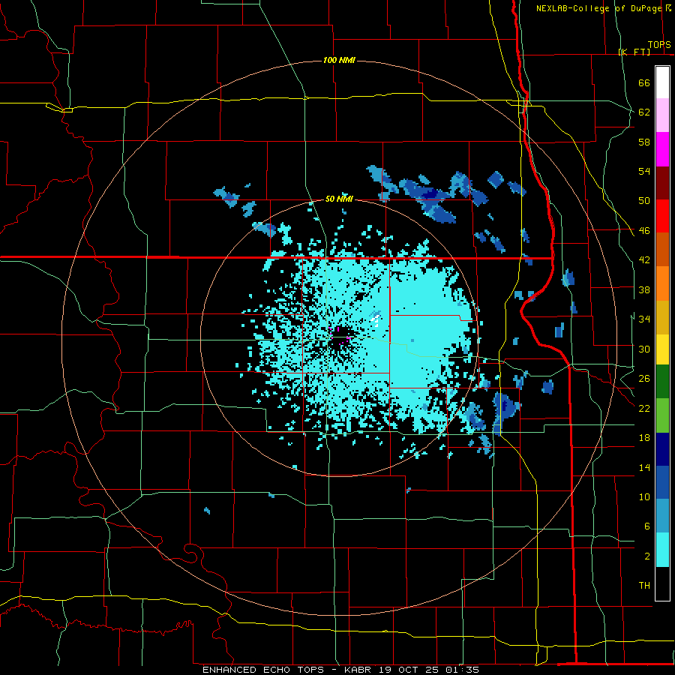The width and height of the screenshot is (675, 675).
Task: Choose the bright orange scale segment
Action: pyautogui.click(x=662, y=283)
